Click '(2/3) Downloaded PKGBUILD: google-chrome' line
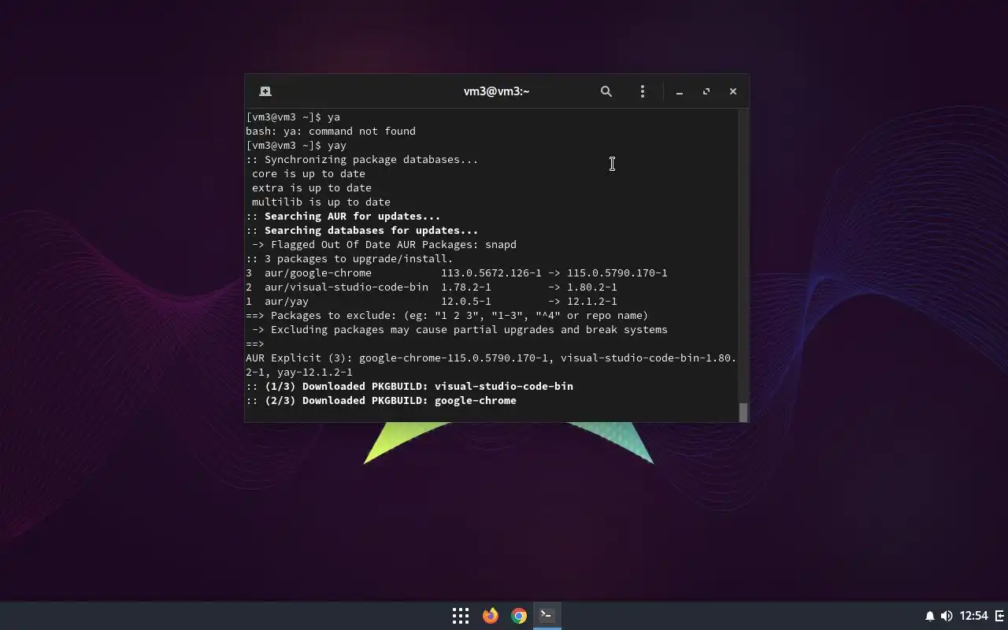The width and height of the screenshot is (1008, 630). (x=381, y=401)
